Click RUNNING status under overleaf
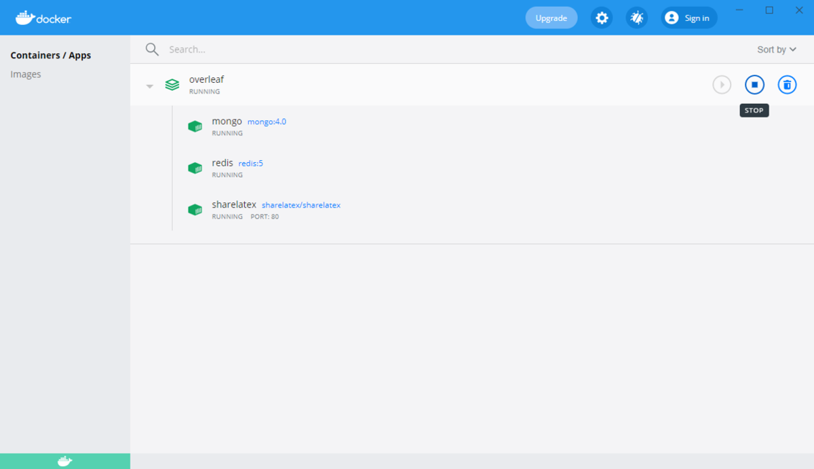Viewport: 814px width, 469px height. (204, 92)
